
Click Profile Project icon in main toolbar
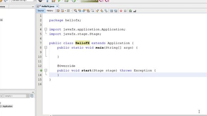(74, 1)
